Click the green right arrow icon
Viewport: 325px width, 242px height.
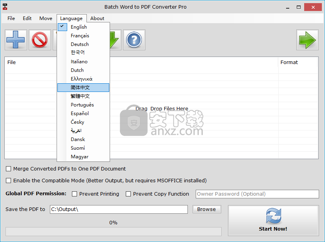coord(307,40)
